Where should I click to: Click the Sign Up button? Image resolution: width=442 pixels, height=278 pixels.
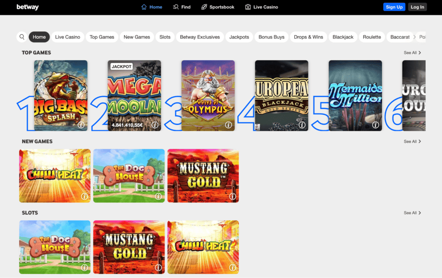click(x=394, y=7)
